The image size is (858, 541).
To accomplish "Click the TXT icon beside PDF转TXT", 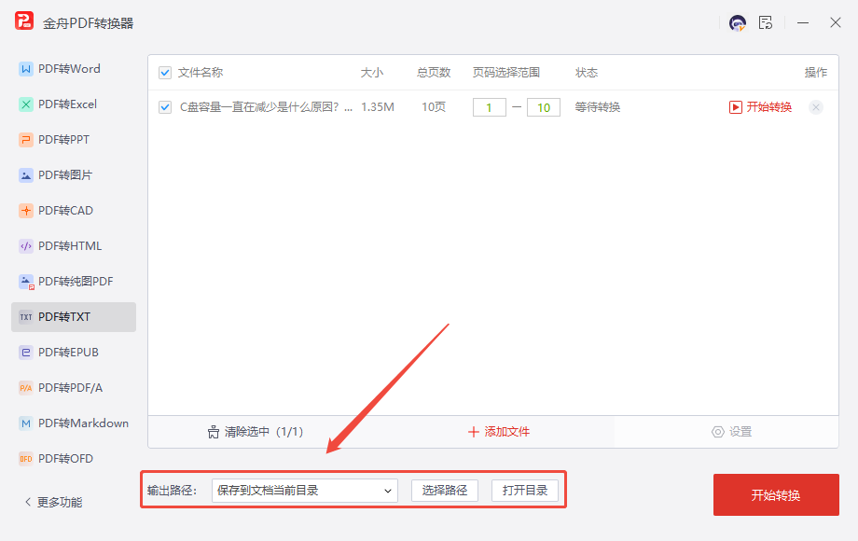I will tap(26, 317).
